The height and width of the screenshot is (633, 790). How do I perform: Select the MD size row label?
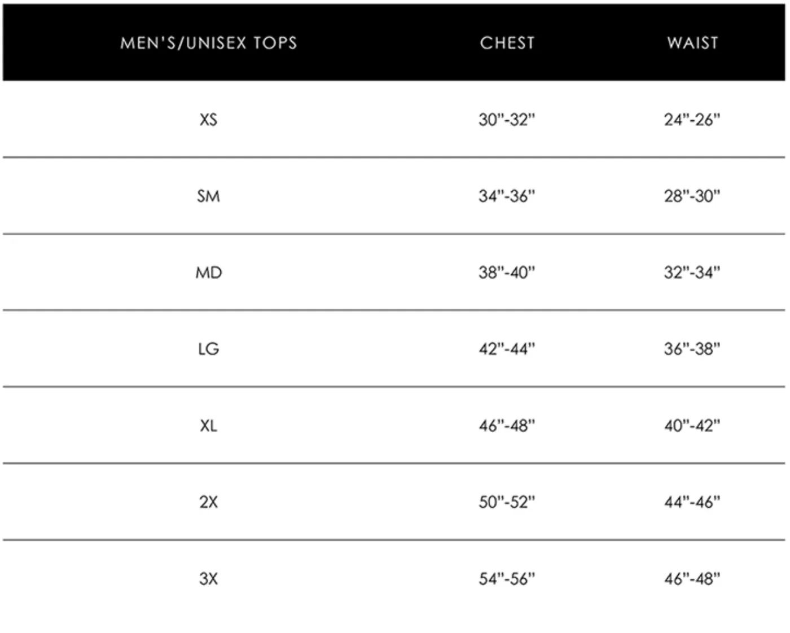209,272
